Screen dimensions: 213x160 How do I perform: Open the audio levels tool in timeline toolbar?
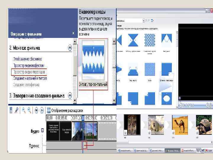(x=11, y=110)
